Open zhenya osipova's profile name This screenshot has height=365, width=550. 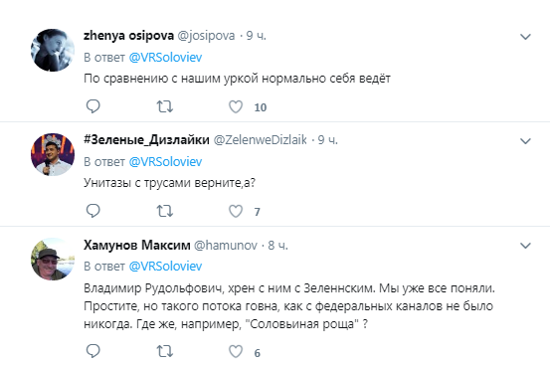128,36
